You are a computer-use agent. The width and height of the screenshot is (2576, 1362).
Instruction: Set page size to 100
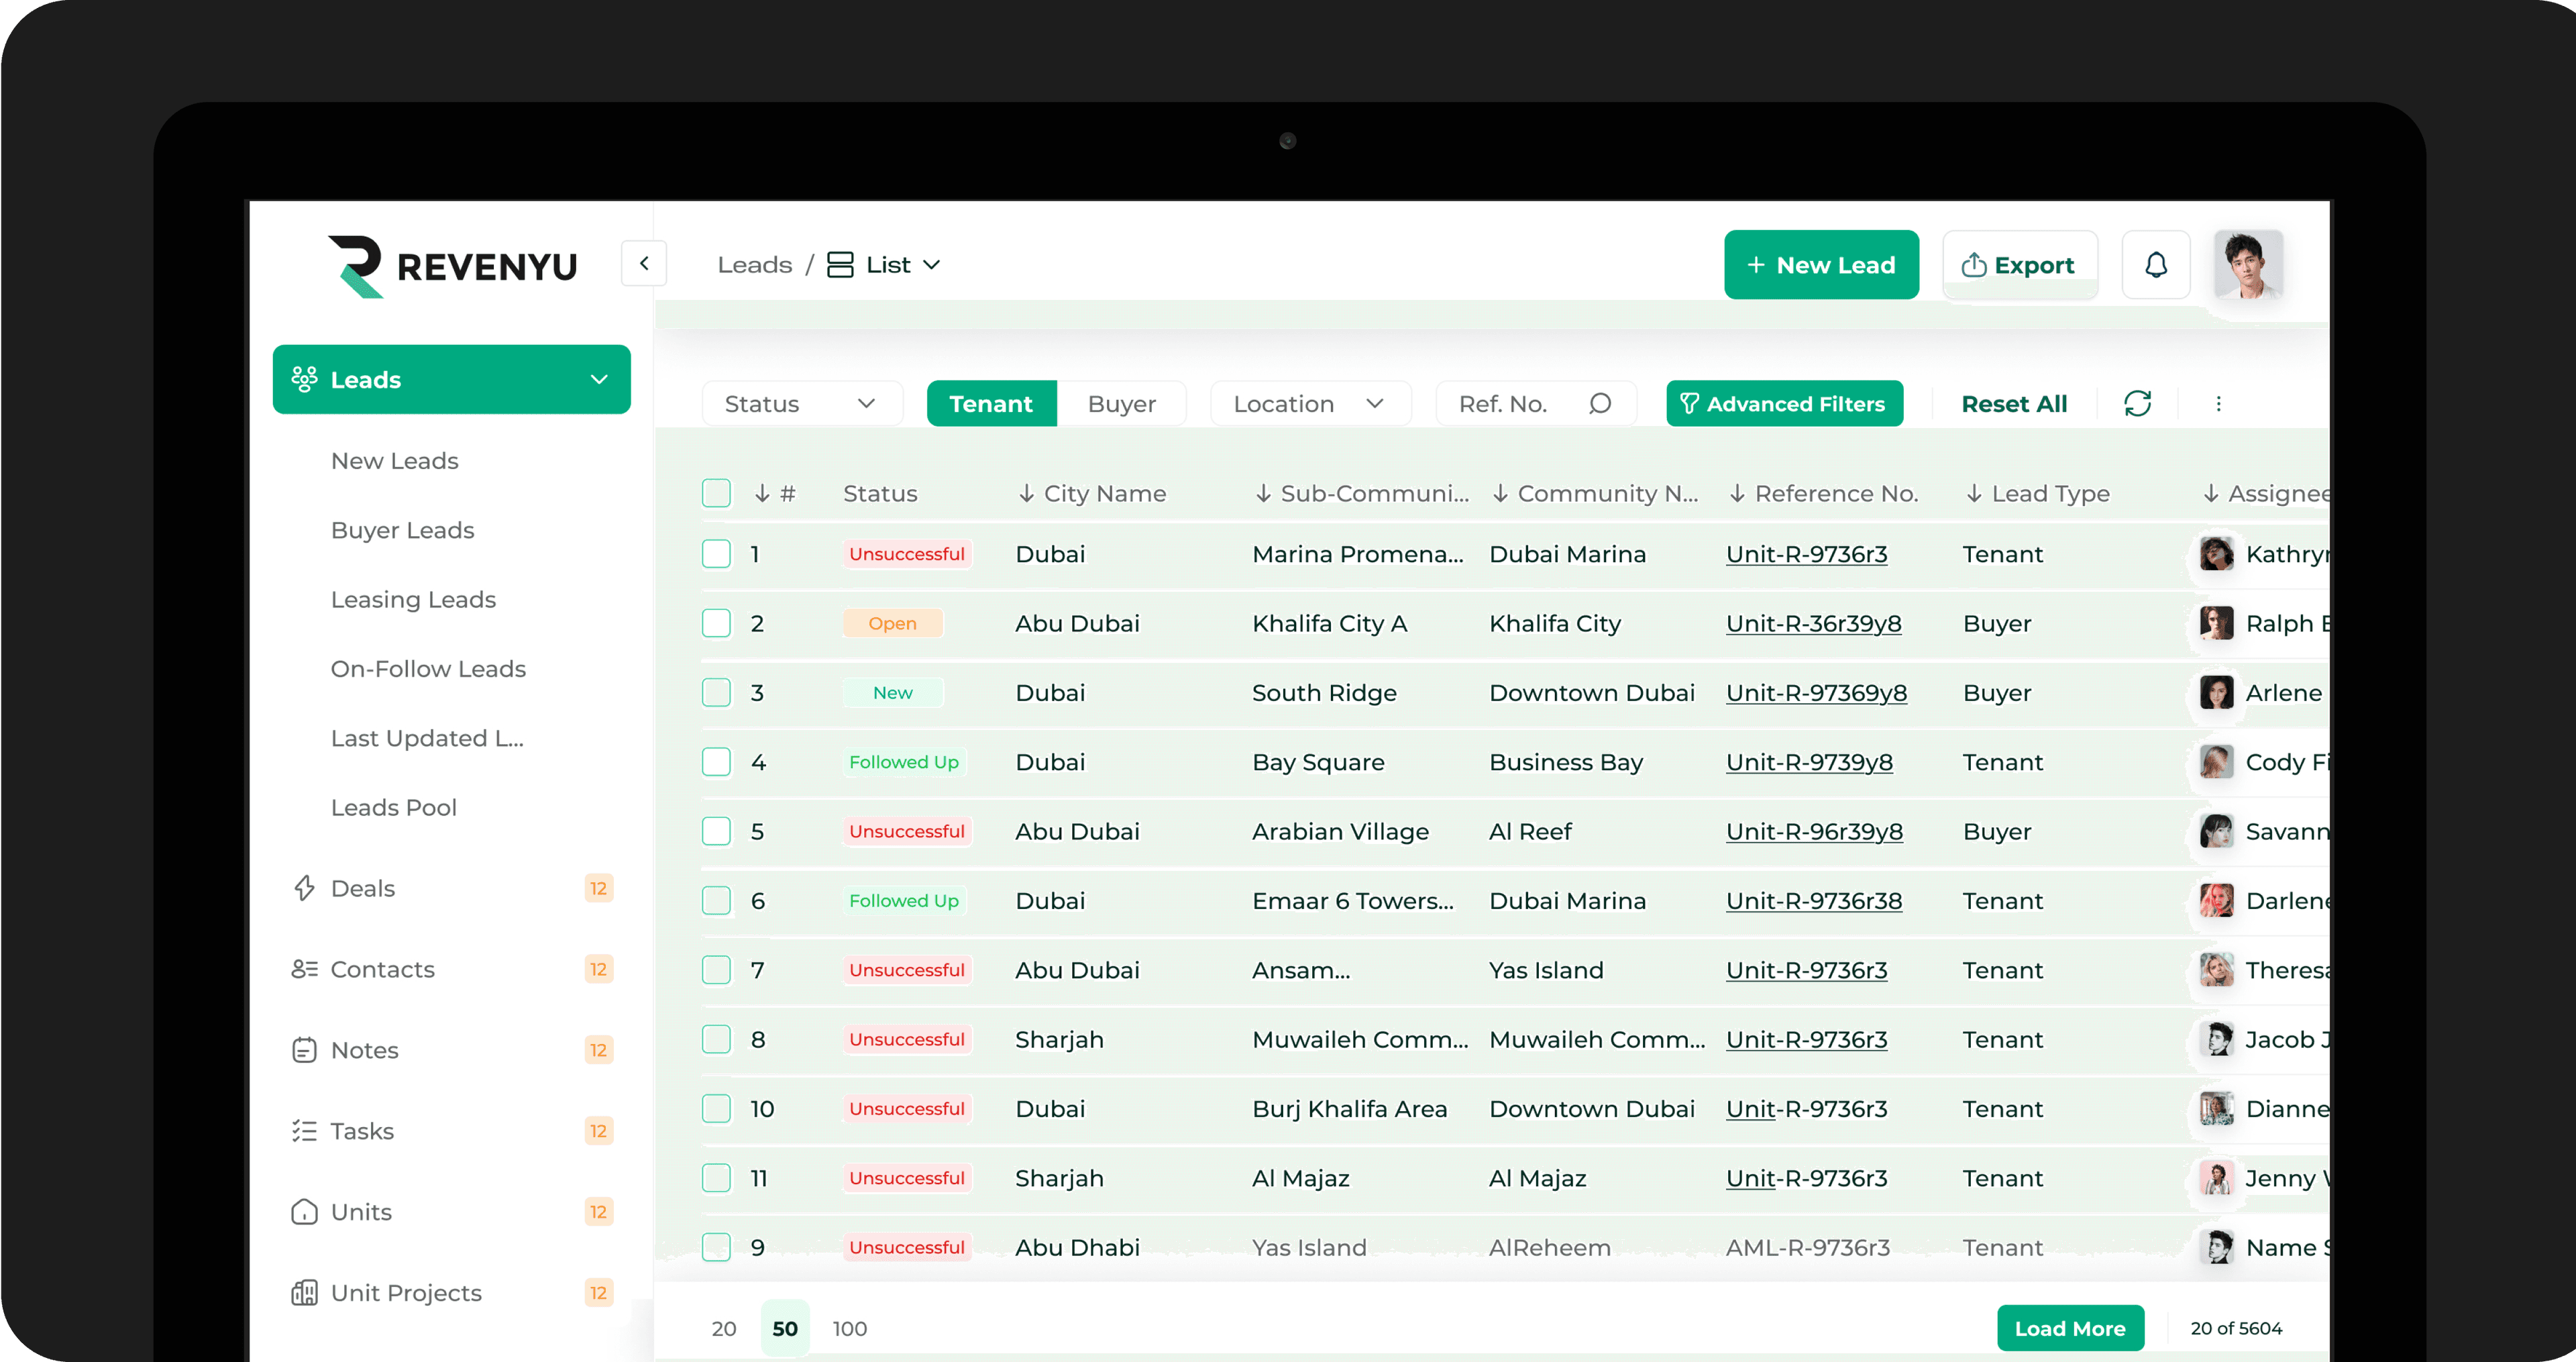pos(849,1329)
